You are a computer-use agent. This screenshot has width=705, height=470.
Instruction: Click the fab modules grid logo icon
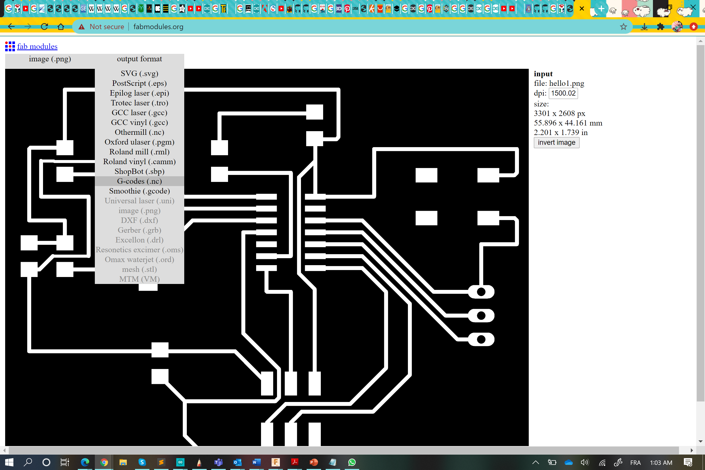tap(10, 46)
